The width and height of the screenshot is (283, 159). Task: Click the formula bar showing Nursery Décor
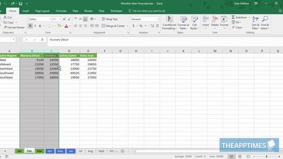point(165,42)
